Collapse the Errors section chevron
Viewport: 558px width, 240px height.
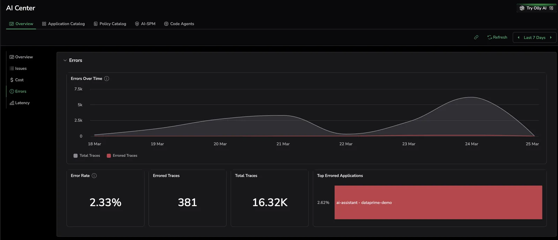pos(65,61)
